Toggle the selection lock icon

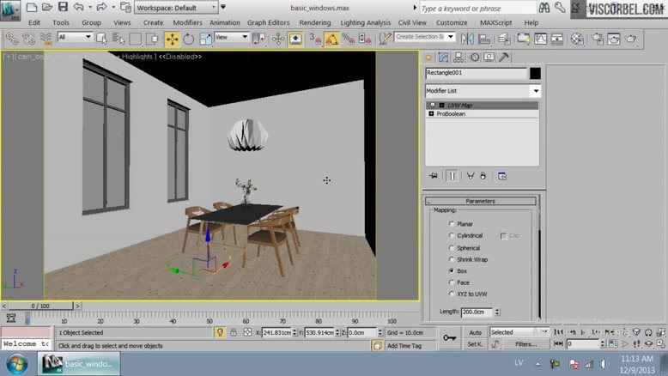(x=220, y=332)
